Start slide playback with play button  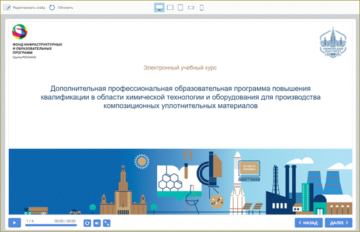point(15,223)
